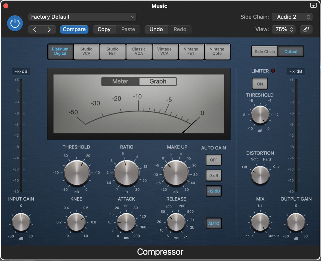Click the Undo button
The height and width of the screenshot is (261, 321).
(156, 29)
